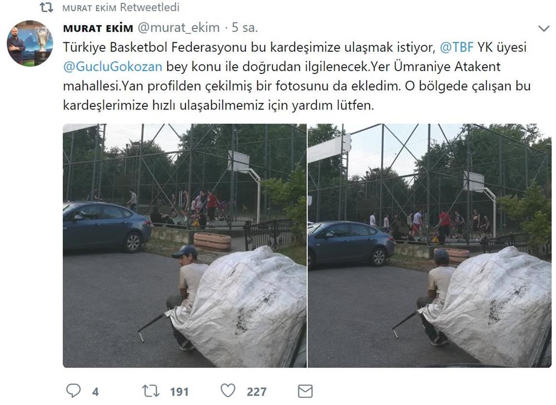The width and height of the screenshot is (556, 405).
Task: Open the tweet options chevron menu
Action: click(x=544, y=28)
